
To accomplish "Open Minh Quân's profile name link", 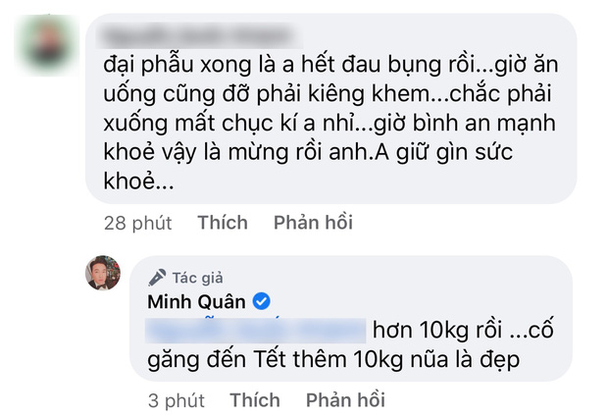I will 196,301.
